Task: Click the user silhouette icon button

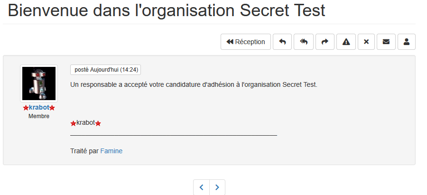Action: (407, 42)
